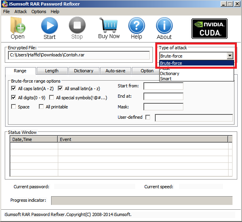Enable the Space checkbox

click(x=13, y=106)
